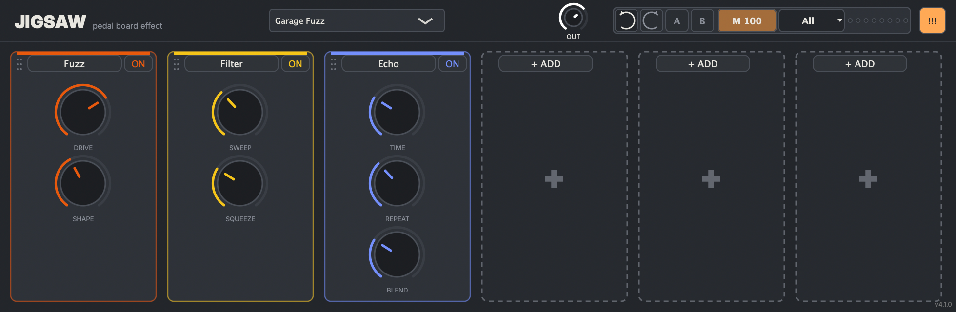Click the undo arrow icon
Screen dimensions: 956x312
(626, 21)
